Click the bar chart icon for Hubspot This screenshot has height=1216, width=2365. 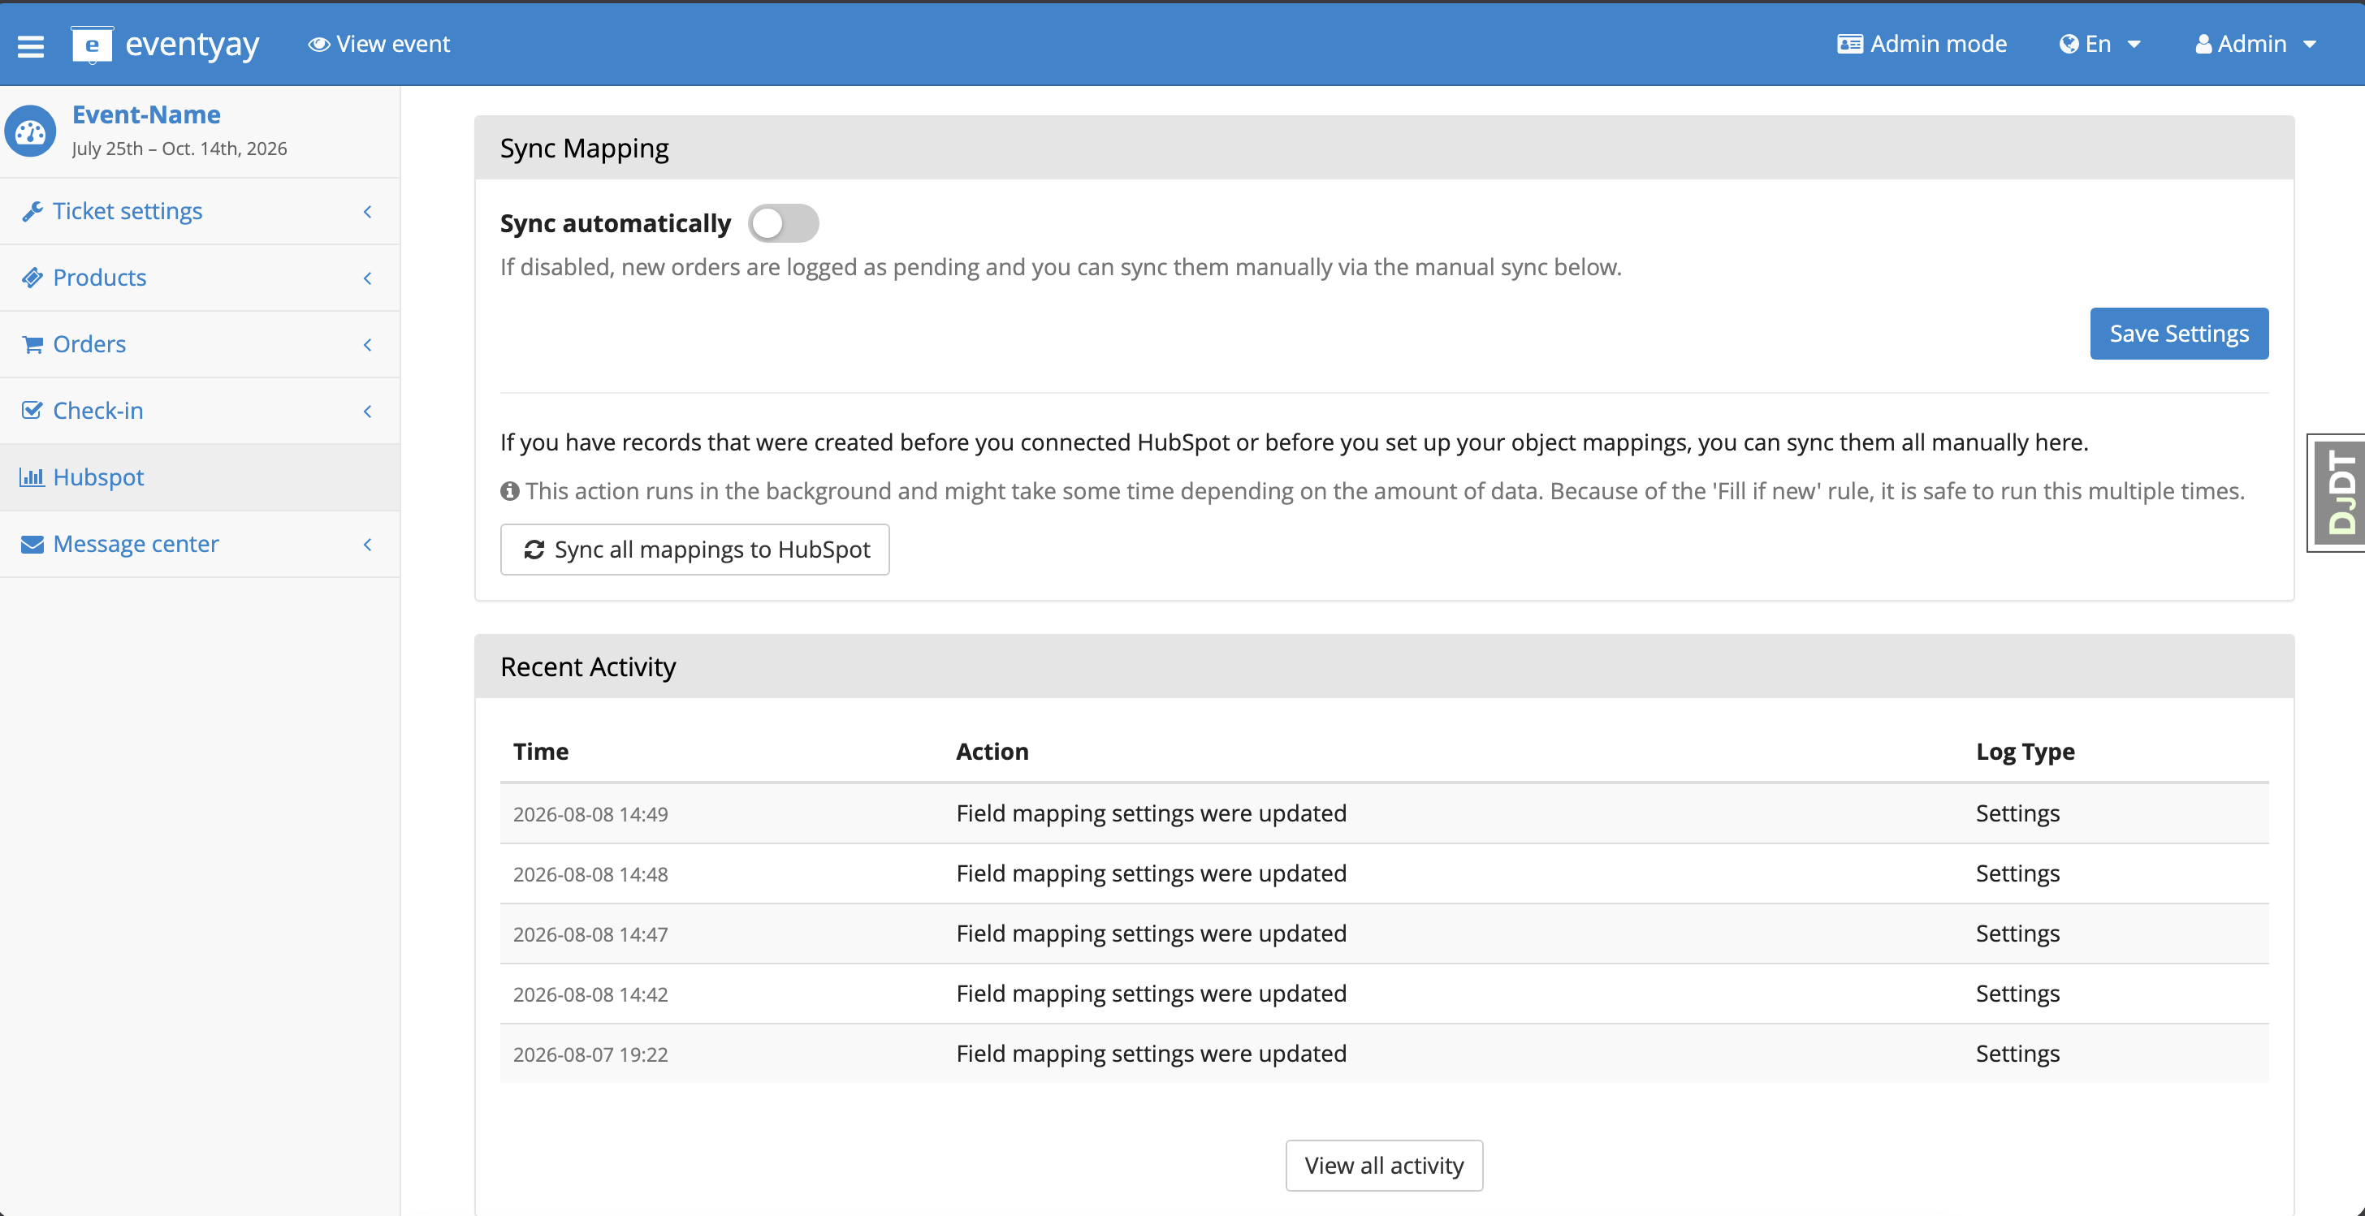point(32,477)
